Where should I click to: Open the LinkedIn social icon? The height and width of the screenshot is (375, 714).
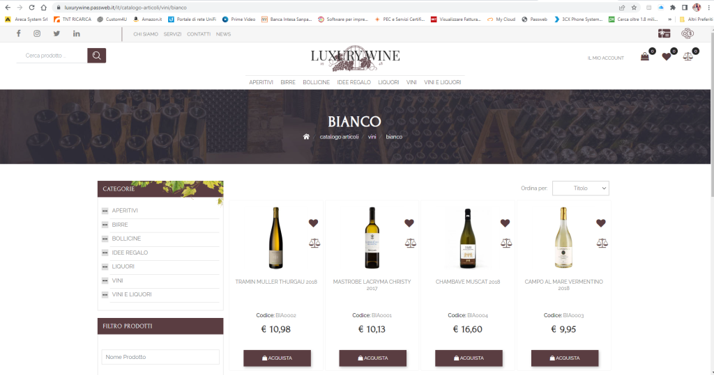pos(77,33)
